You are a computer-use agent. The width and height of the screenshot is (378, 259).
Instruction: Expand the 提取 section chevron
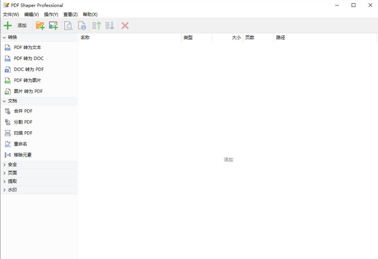(4, 181)
